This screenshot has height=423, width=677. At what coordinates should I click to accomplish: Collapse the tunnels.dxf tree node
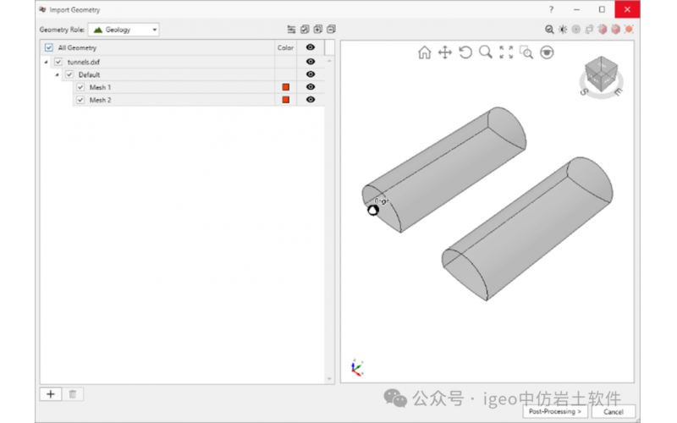click(x=46, y=62)
